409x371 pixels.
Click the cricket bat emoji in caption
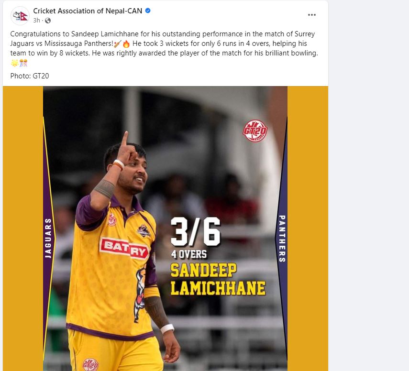pos(118,44)
